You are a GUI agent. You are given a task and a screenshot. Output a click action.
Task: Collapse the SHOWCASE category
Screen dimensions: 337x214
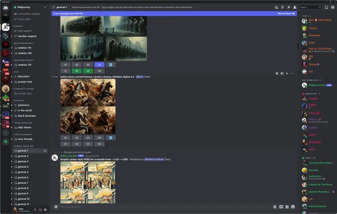click(19, 100)
